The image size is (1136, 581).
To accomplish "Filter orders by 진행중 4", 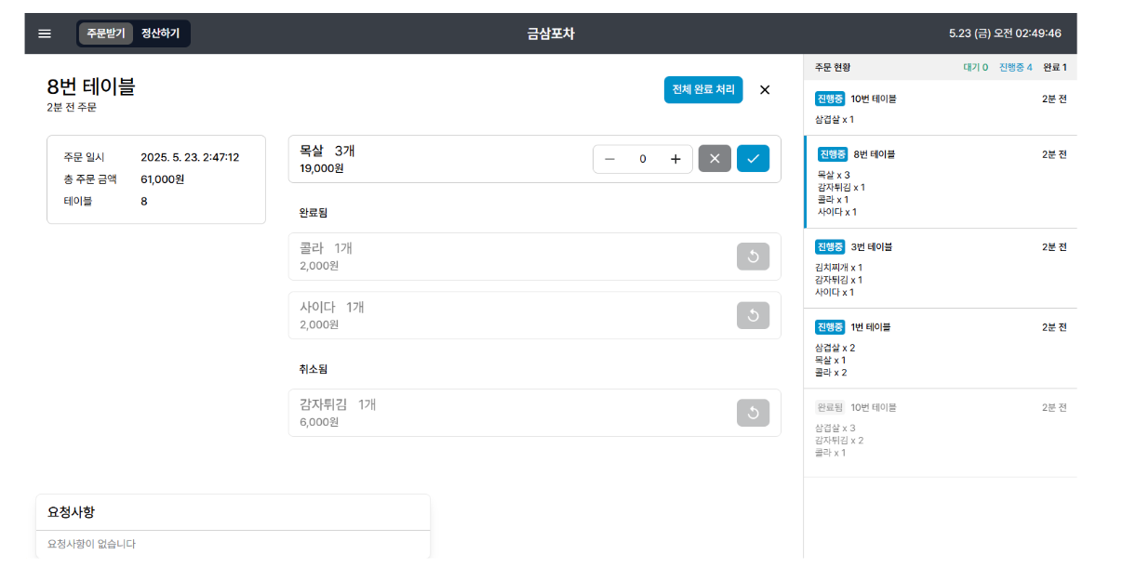I will [1016, 68].
